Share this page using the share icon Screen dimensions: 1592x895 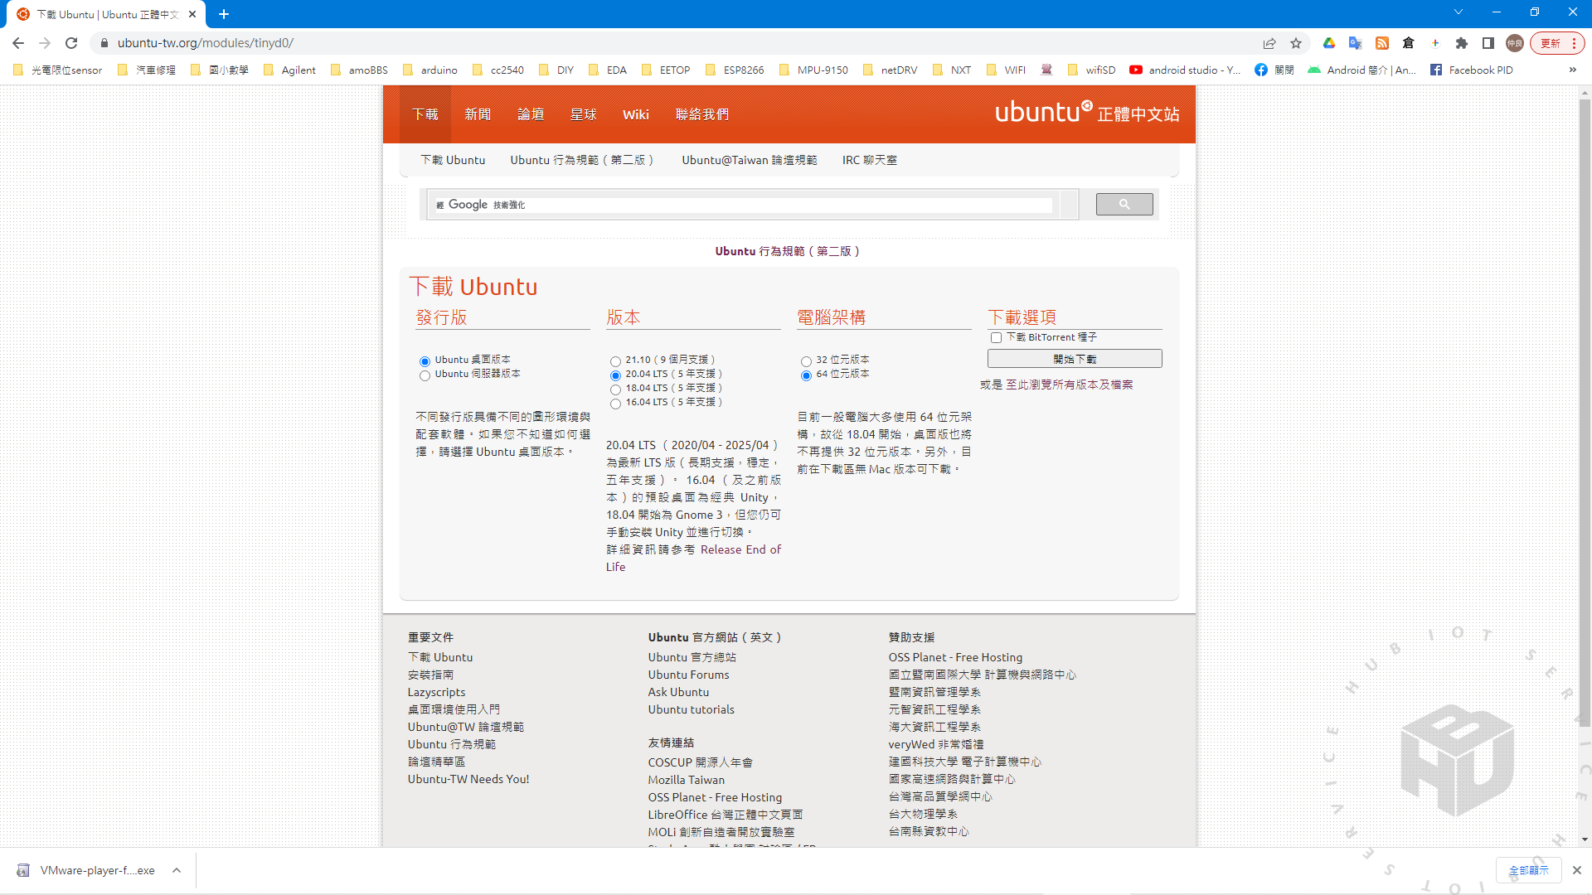click(1269, 43)
